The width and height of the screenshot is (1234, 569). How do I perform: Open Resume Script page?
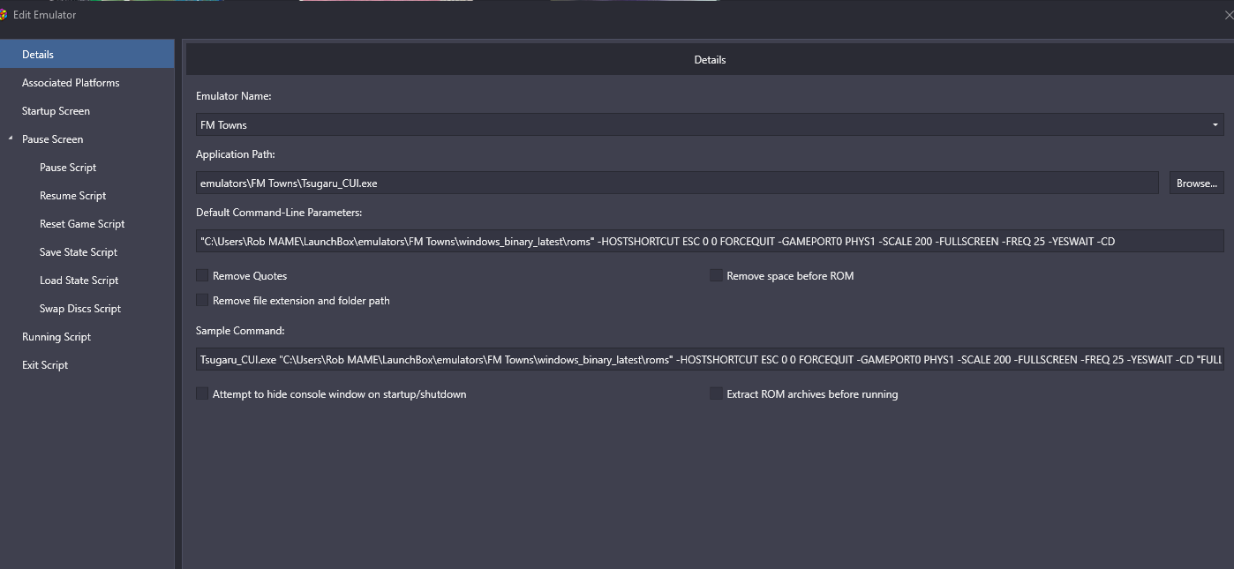coord(72,195)
